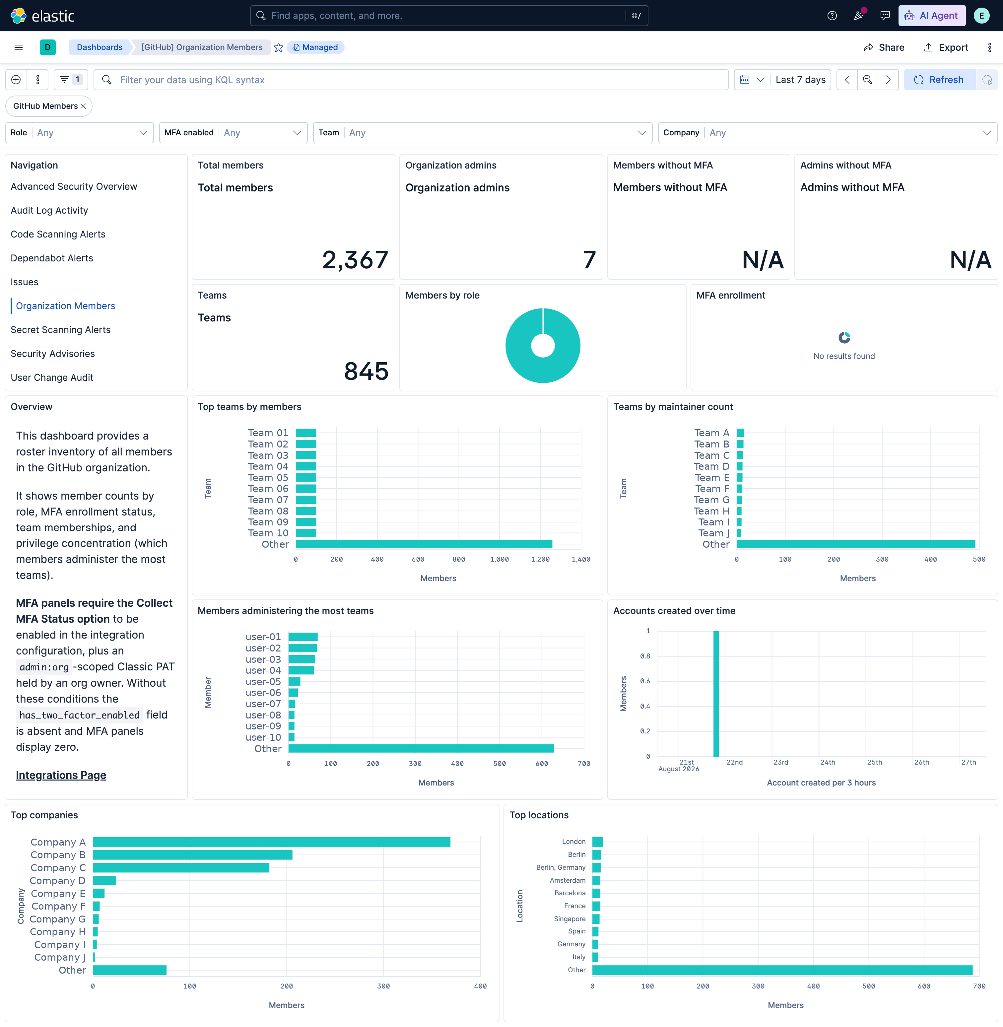Navigate to Code Scanning Alerts
The height and width of the screenshot is (1027, 1003).
(x=58, y=234)
